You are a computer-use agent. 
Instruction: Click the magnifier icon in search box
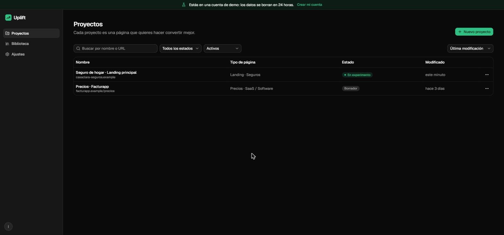click(78, 48)
